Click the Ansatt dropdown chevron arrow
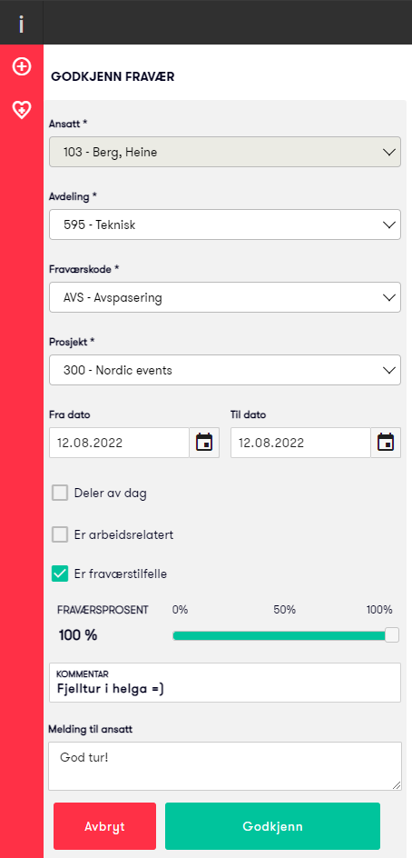 [389, 152]
